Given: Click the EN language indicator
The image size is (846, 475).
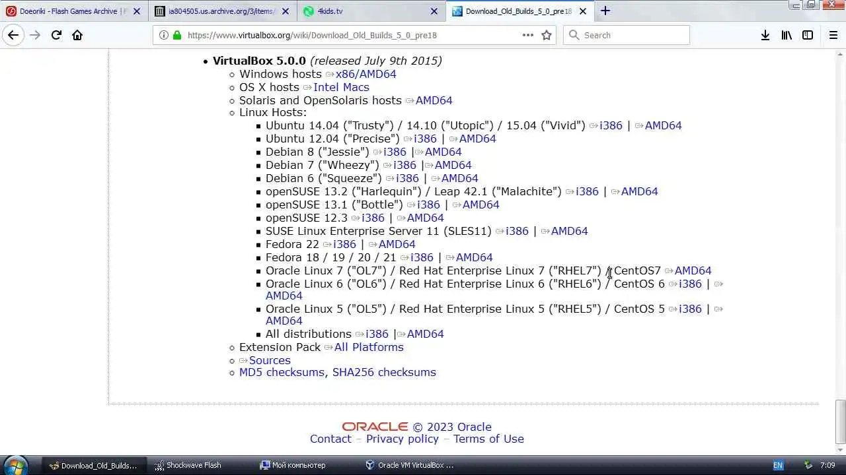Looking at the screenshot, I should (778, 465).
